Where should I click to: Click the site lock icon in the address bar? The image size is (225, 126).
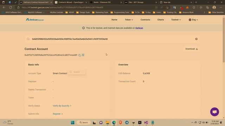point(18,7)
